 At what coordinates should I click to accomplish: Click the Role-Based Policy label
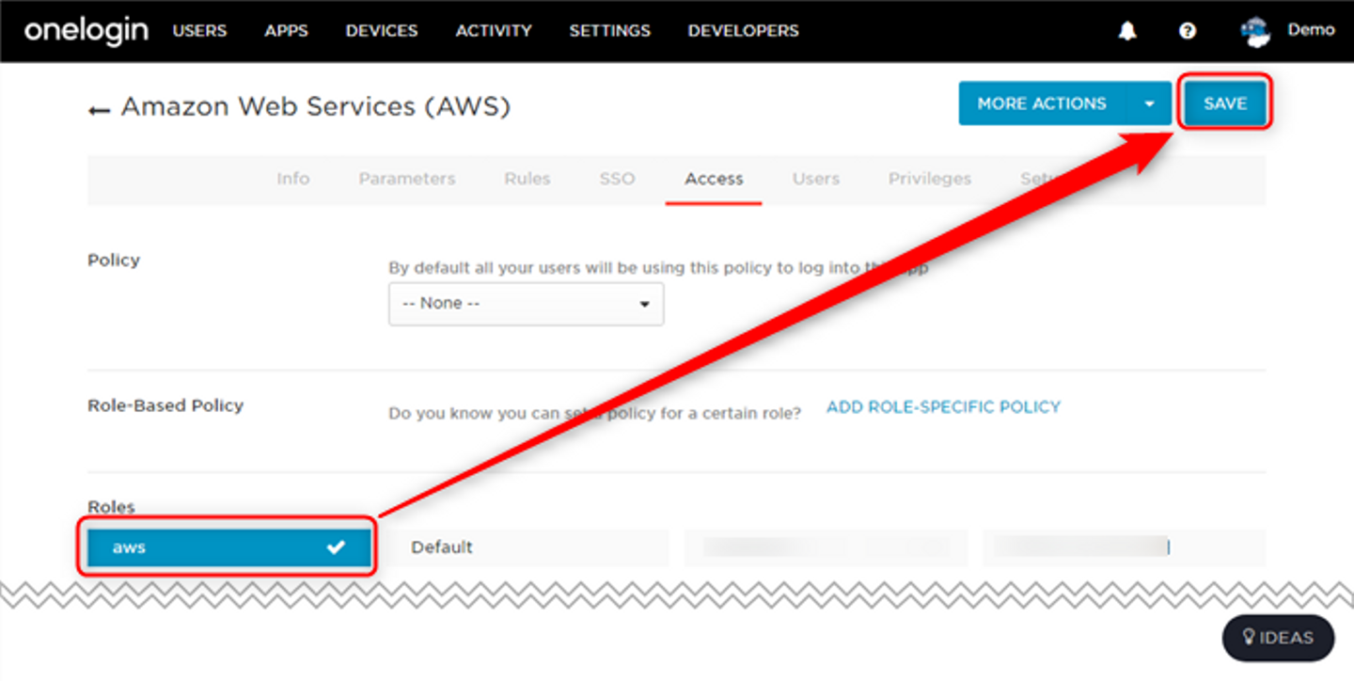[165, 405]
